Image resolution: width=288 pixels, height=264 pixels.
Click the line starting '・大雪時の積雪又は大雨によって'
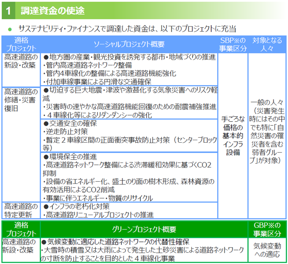point(142,250)
